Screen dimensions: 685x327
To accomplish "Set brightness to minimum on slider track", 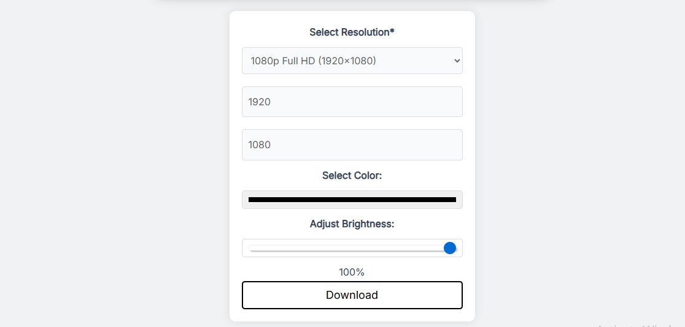I will 250,248.
